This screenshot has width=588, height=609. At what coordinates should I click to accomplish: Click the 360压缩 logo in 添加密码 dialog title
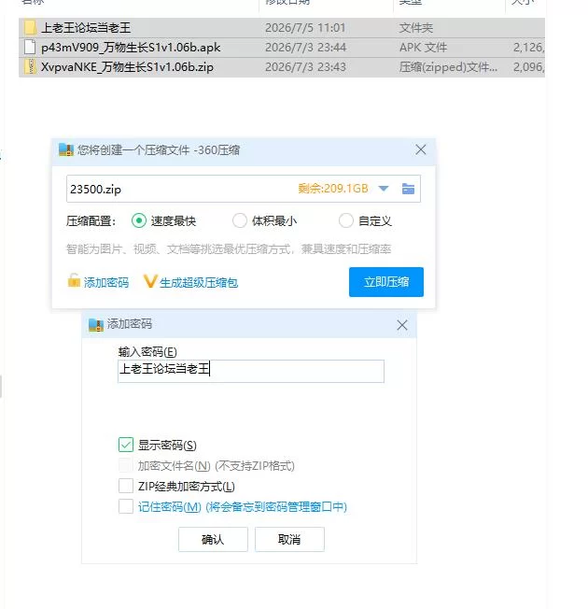tap(96, 324)
